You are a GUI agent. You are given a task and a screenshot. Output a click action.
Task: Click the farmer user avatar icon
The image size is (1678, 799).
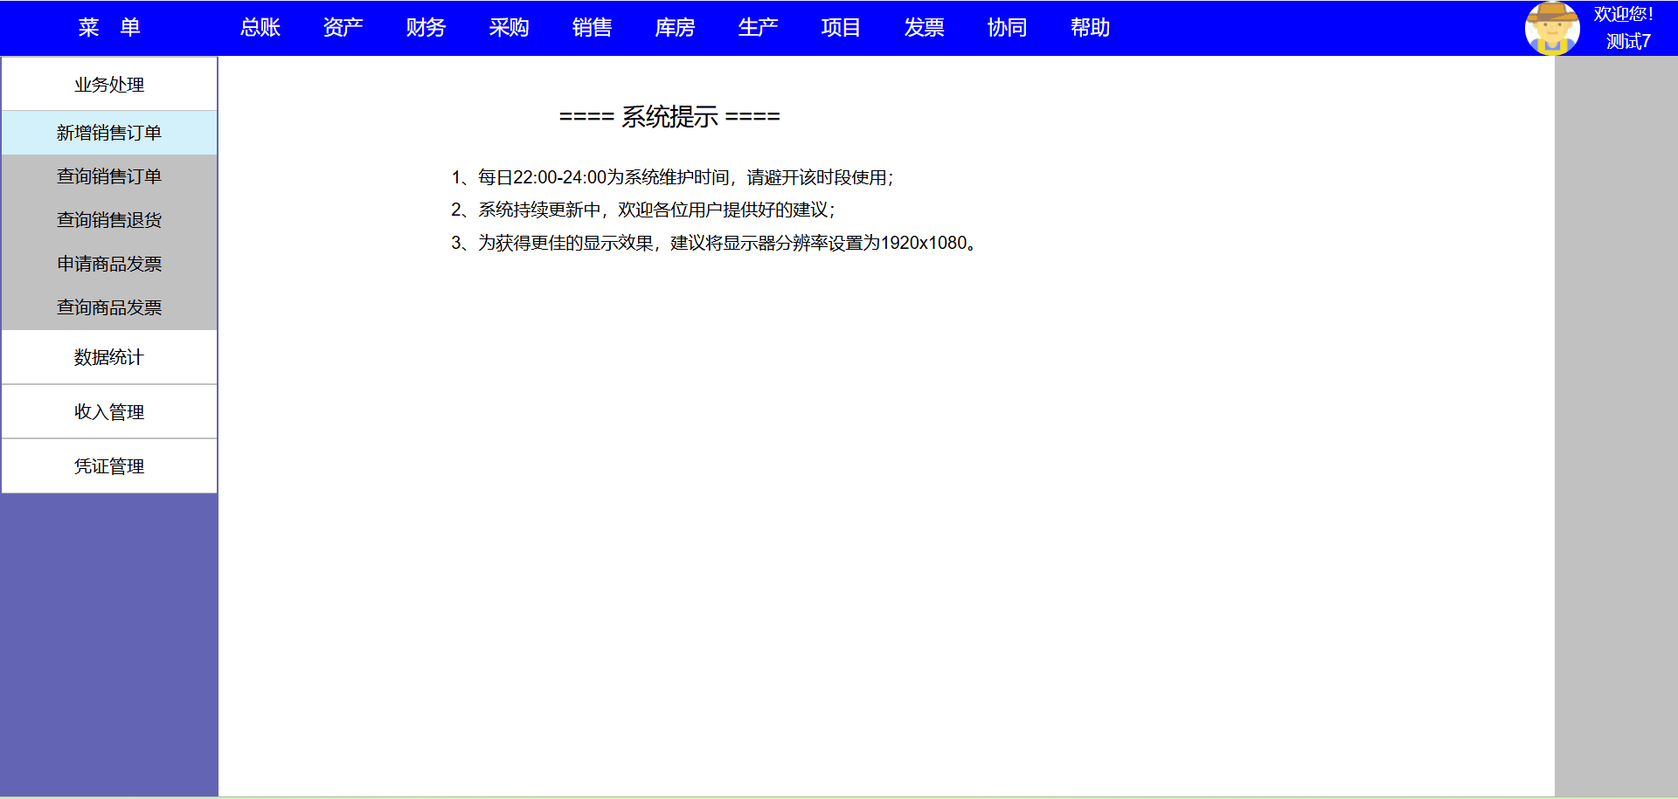1551,28
